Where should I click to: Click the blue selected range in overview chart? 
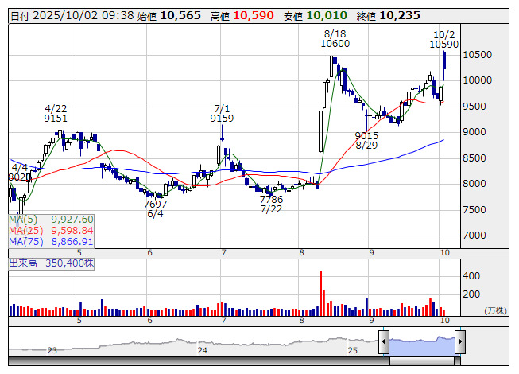(421, 343)
